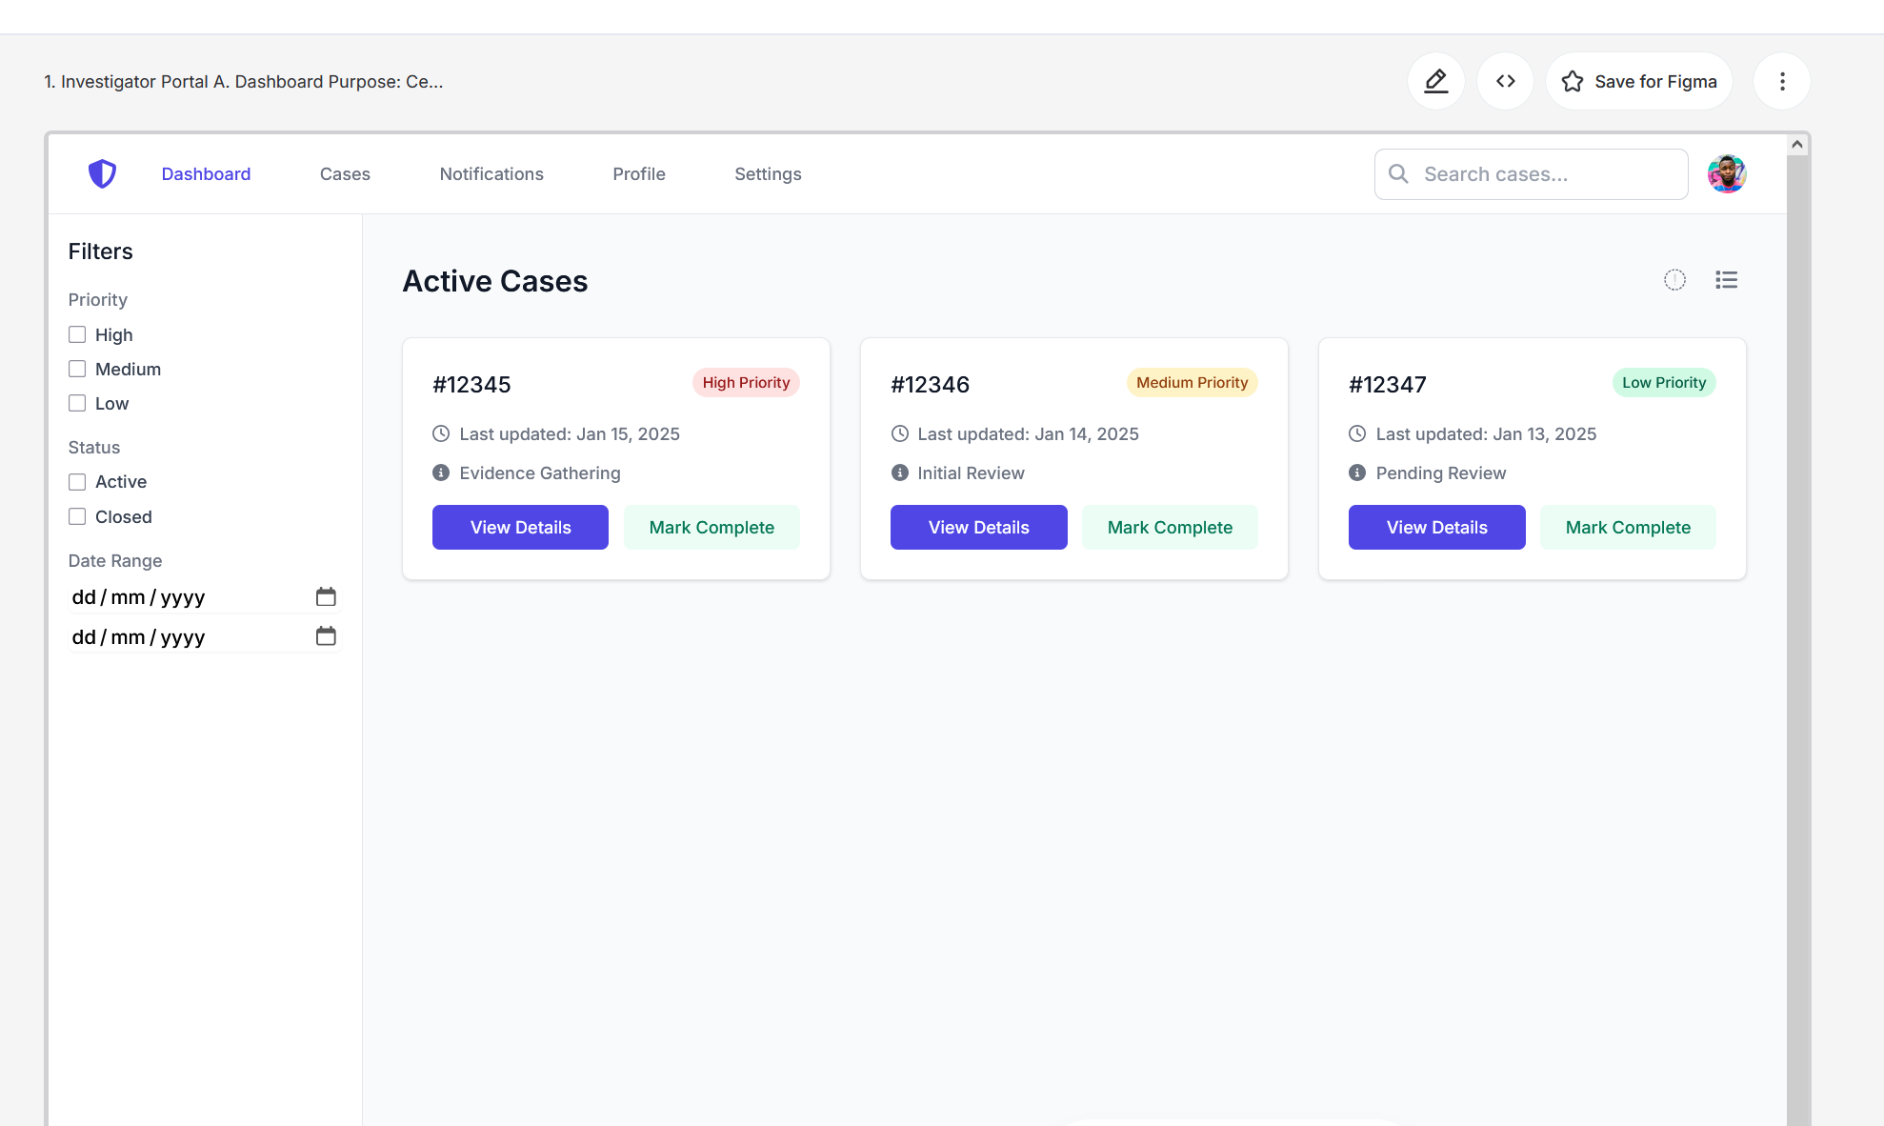The height and width of the screenshot is (1126, 1884).
Task: Click the clock icon on case #12347
Action: [x=1357, y=433]
